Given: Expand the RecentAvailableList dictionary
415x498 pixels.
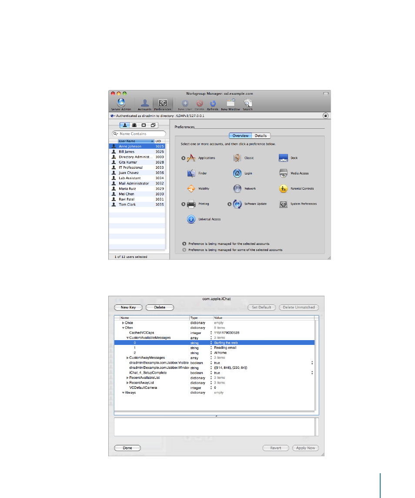Looking at the screenshot, I should pos(127,378).
